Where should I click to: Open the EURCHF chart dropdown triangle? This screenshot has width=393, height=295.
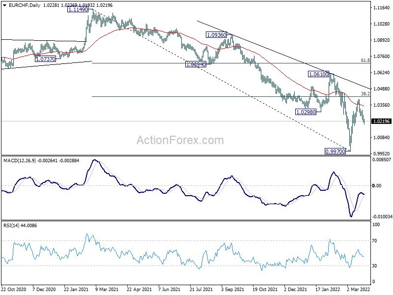(x=4, y=5)
